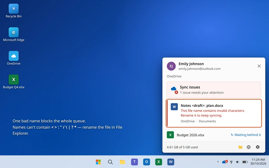The height and width of the screenshot is (168, 269).
Task: Open the Sync issues banner
Action: pyautogui.click(x=214, y=90)
